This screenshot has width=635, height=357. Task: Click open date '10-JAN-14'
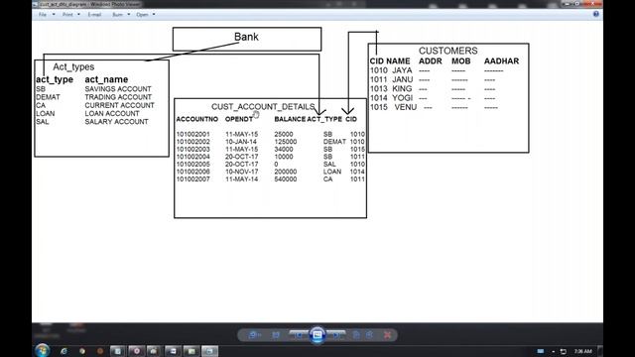tap(241, 142)
